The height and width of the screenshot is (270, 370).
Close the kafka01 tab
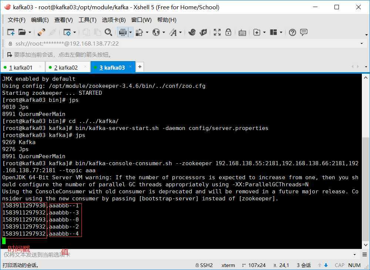point(40,67)
